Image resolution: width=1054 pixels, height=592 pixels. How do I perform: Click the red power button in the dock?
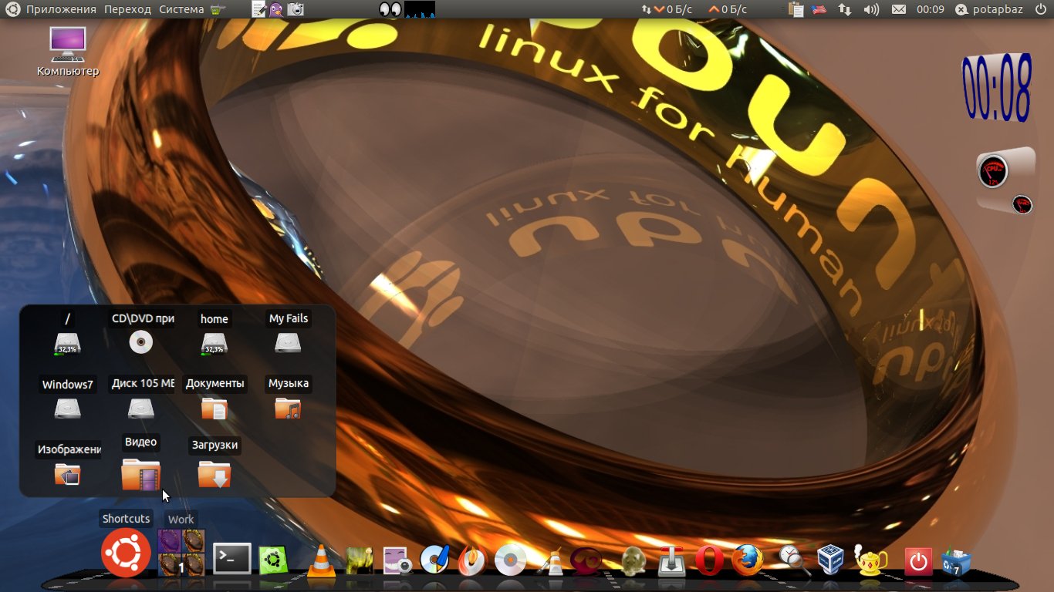tap(918, 561)
